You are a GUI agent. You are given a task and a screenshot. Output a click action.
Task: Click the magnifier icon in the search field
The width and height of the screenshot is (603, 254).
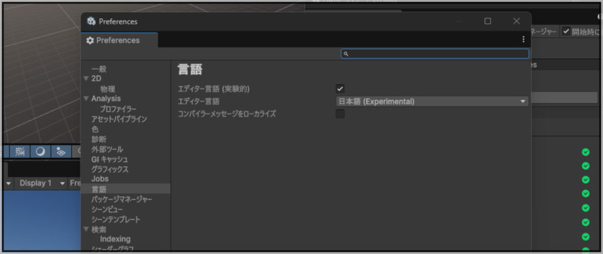(x=346, y=54)
